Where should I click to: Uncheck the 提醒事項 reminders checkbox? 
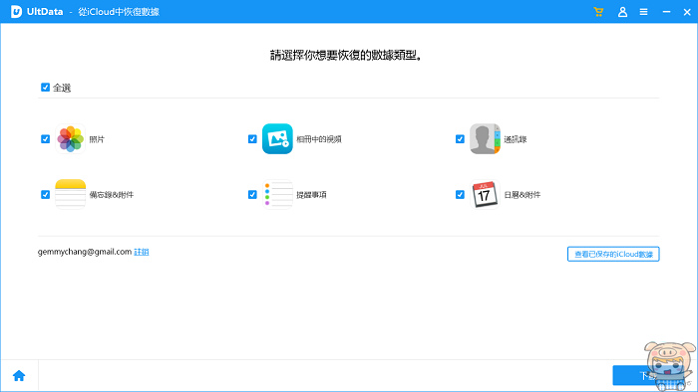coord(252,194)
